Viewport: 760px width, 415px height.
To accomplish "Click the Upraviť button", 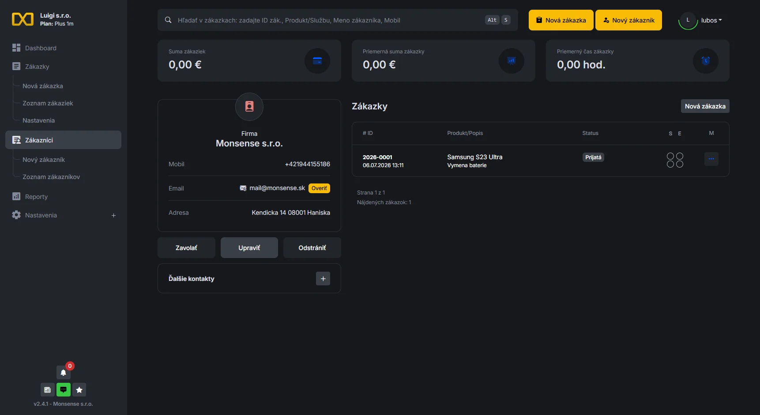I will coord(249,248).
